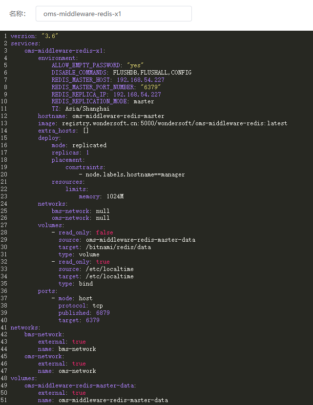313x405 pixels.
Task: Click the read_only false value on line 28
Action: point(104,232)
